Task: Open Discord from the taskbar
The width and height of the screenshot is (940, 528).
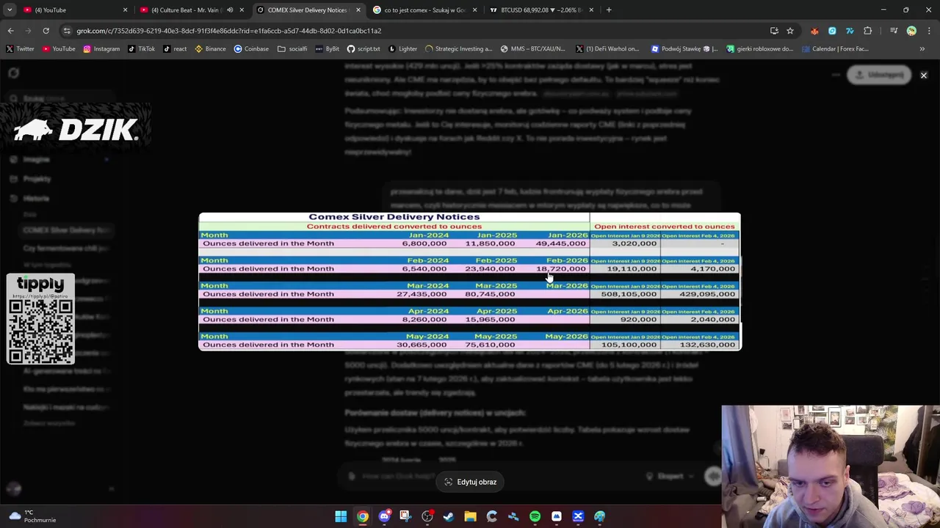Action: (x=384, y=516)
